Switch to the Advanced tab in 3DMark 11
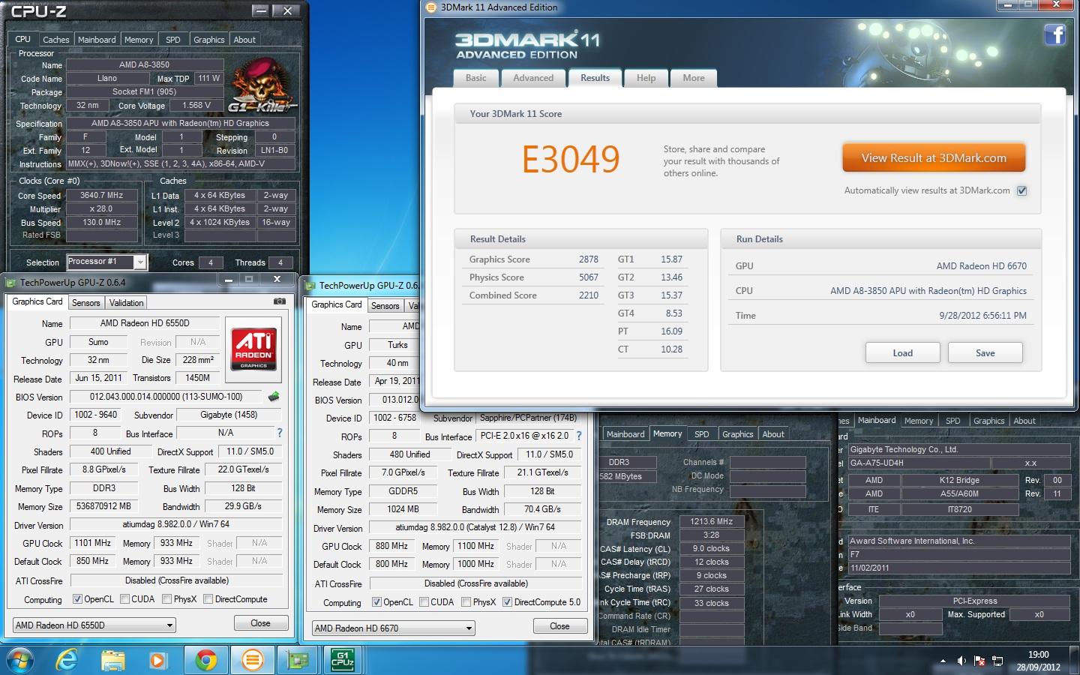The width and height of the screenshot is (1080, 675). point(533,78)
